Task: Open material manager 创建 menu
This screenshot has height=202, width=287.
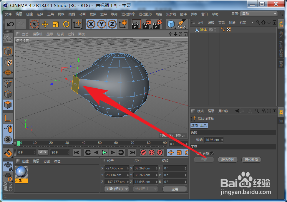Action: click(25, 161)
